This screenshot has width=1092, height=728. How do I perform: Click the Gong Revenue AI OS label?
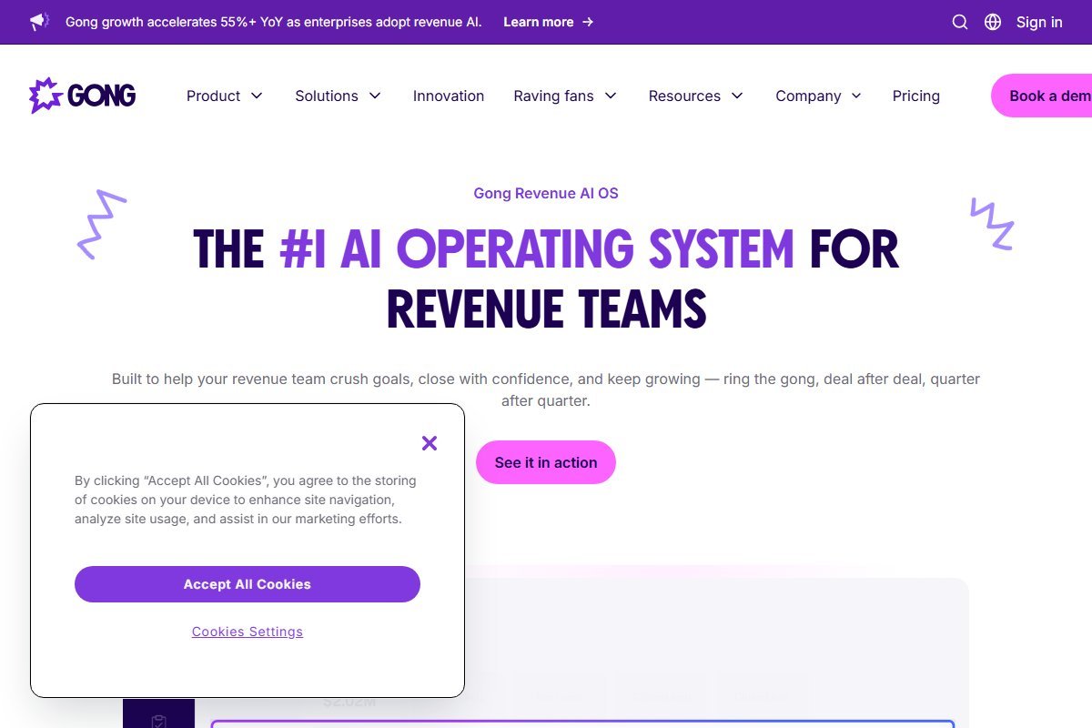point(546,193)
